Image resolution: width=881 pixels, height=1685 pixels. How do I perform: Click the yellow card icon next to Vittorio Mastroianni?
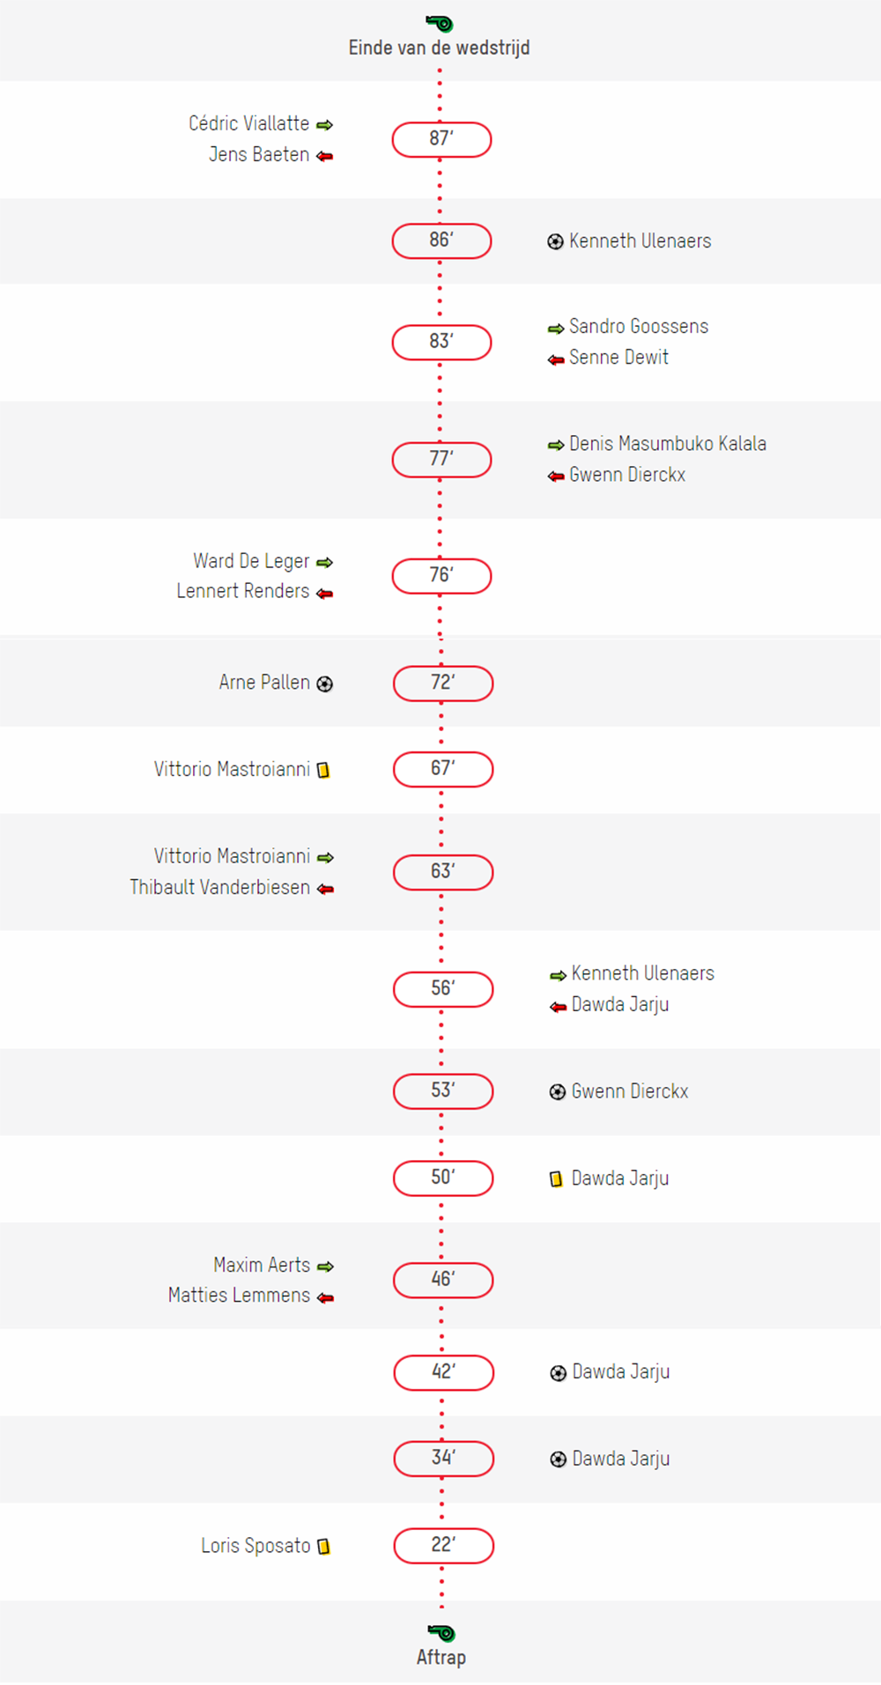point(323,770)
